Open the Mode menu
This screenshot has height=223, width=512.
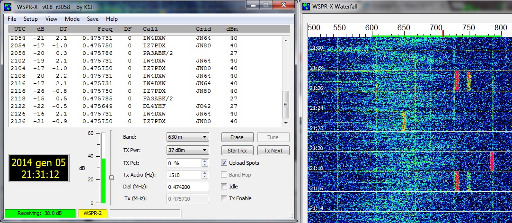(72, 19)
